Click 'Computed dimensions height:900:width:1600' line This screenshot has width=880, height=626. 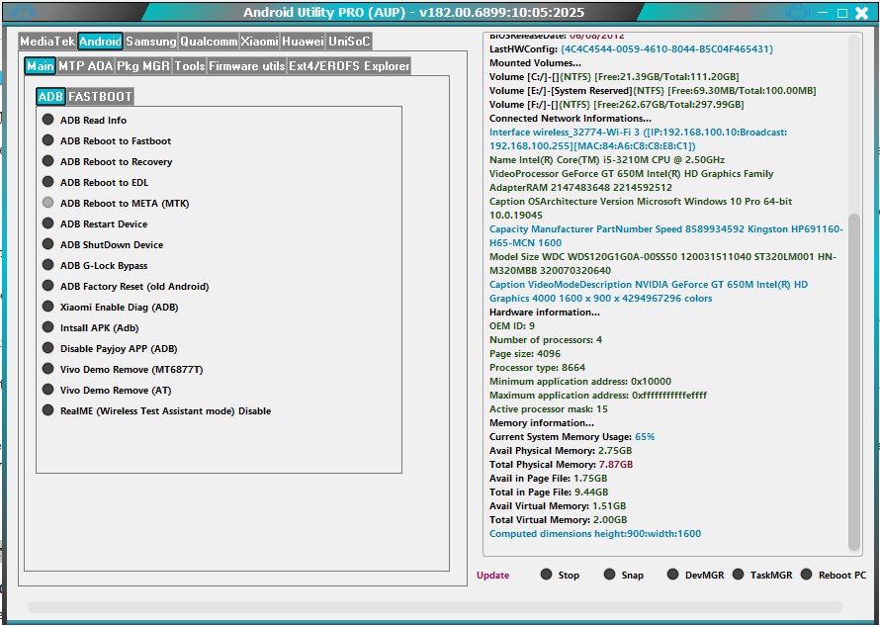595,533
